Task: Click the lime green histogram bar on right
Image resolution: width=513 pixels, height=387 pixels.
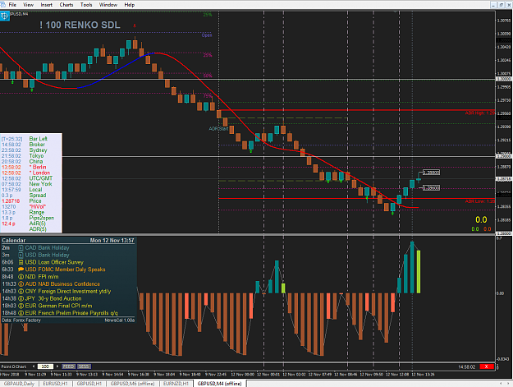Action: (x=419, y=272)
